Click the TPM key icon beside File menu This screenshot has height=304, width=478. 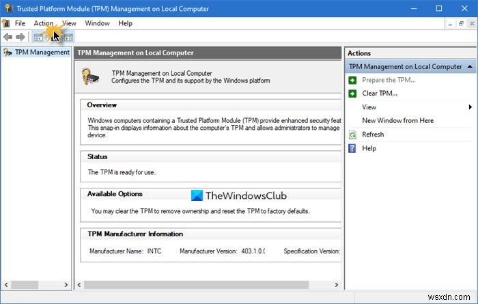click(x=5, y=23)
